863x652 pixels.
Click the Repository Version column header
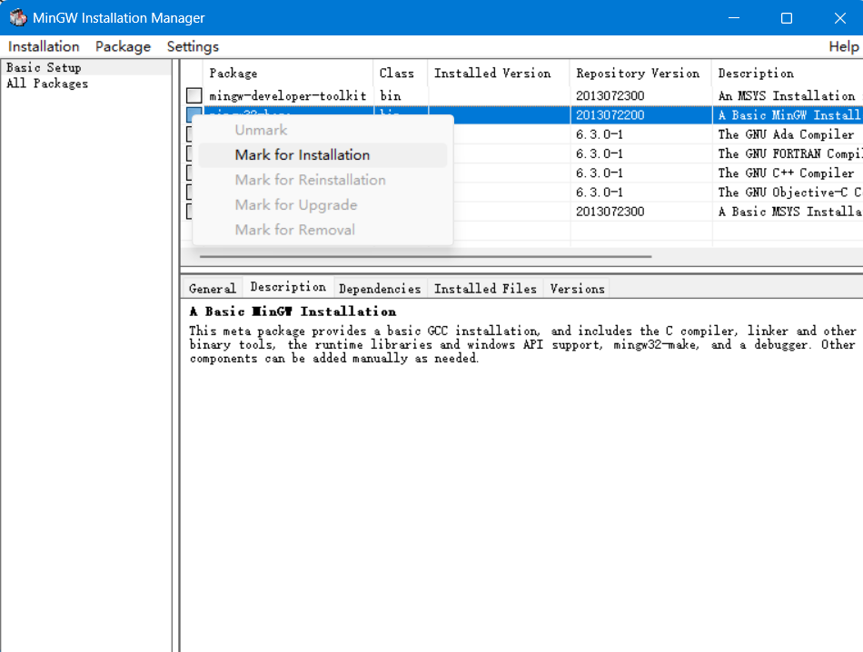[640, 74]
